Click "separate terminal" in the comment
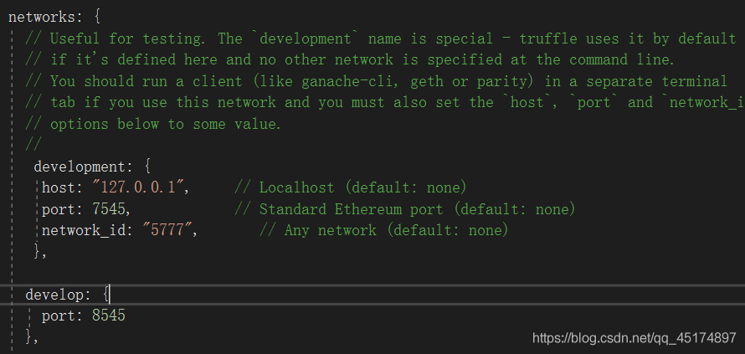 click(656, 81)
